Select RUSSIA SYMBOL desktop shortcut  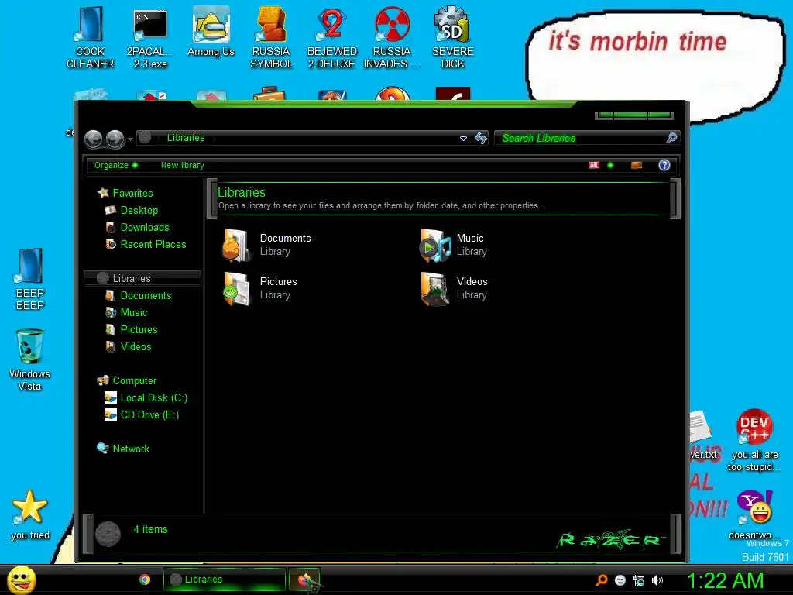pyautogui.click(x=271, y=37)
